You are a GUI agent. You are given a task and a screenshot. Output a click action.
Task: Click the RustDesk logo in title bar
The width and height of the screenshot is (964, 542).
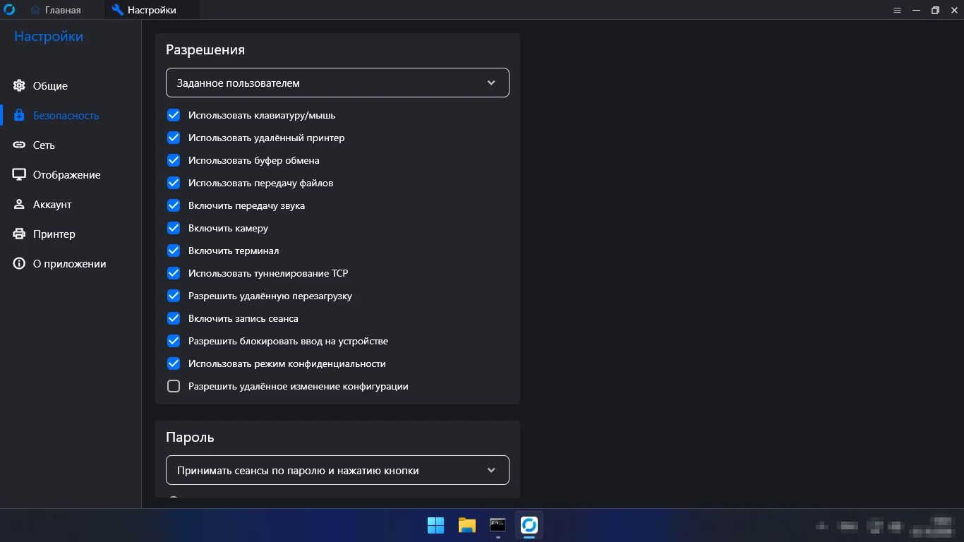[10, 10]
